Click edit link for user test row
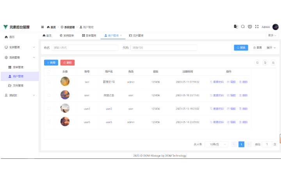The image size is (281, 176). [231, 82]
